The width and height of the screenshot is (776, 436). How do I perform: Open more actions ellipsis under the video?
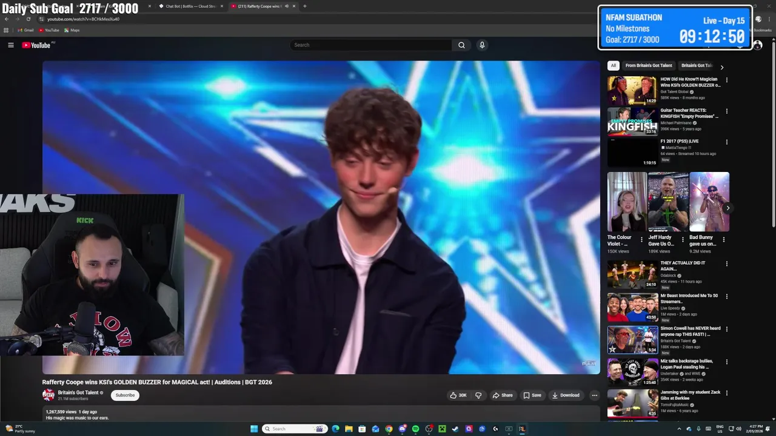pos(594,395)
